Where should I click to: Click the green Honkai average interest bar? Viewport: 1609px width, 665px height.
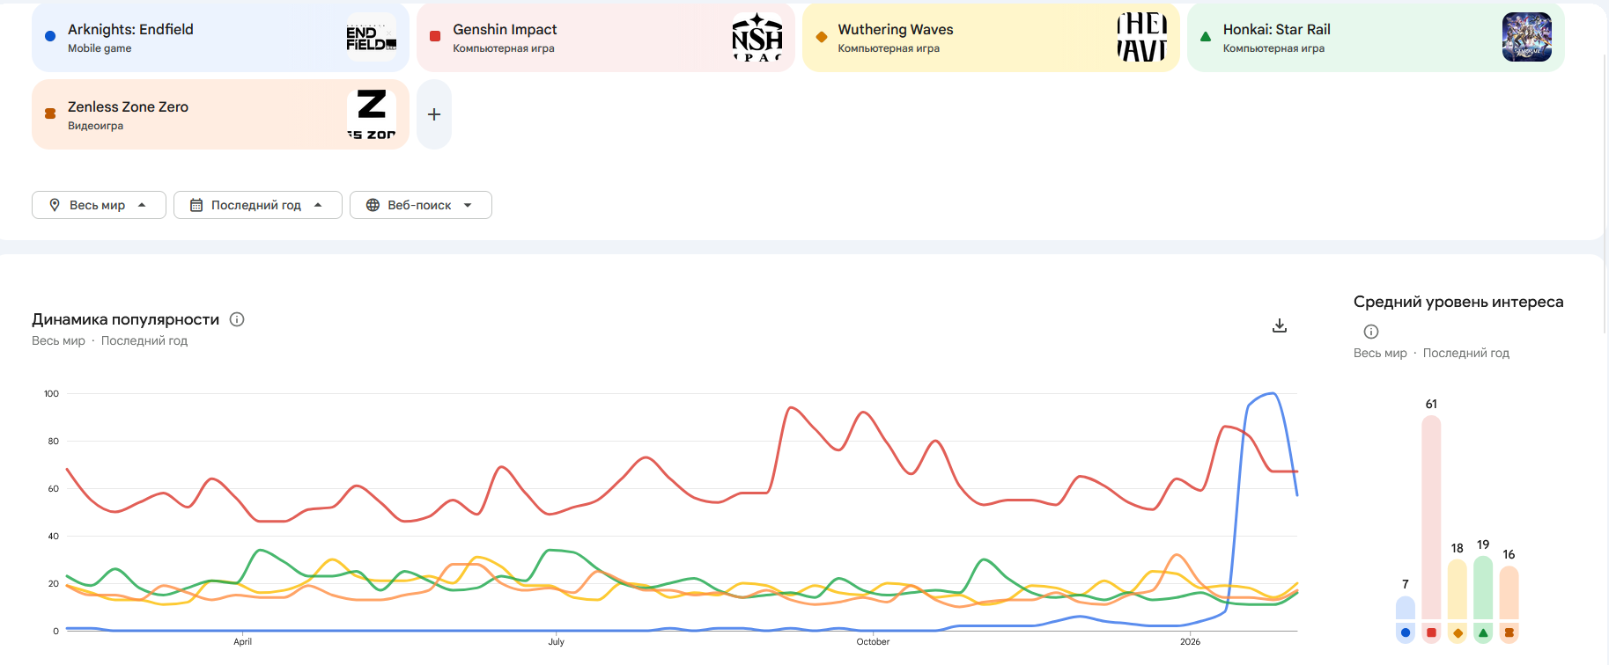point(1483,588)
